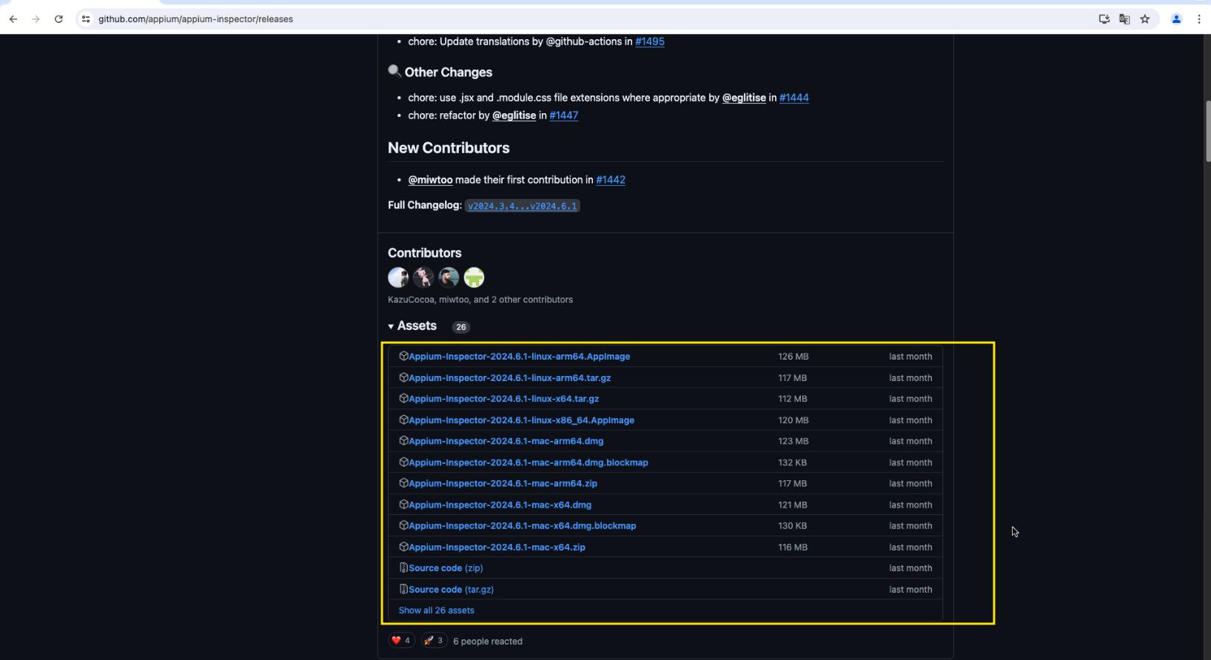Open Chrome three-dot menu
The image size is (1211, 660).
pos(1199,19)
